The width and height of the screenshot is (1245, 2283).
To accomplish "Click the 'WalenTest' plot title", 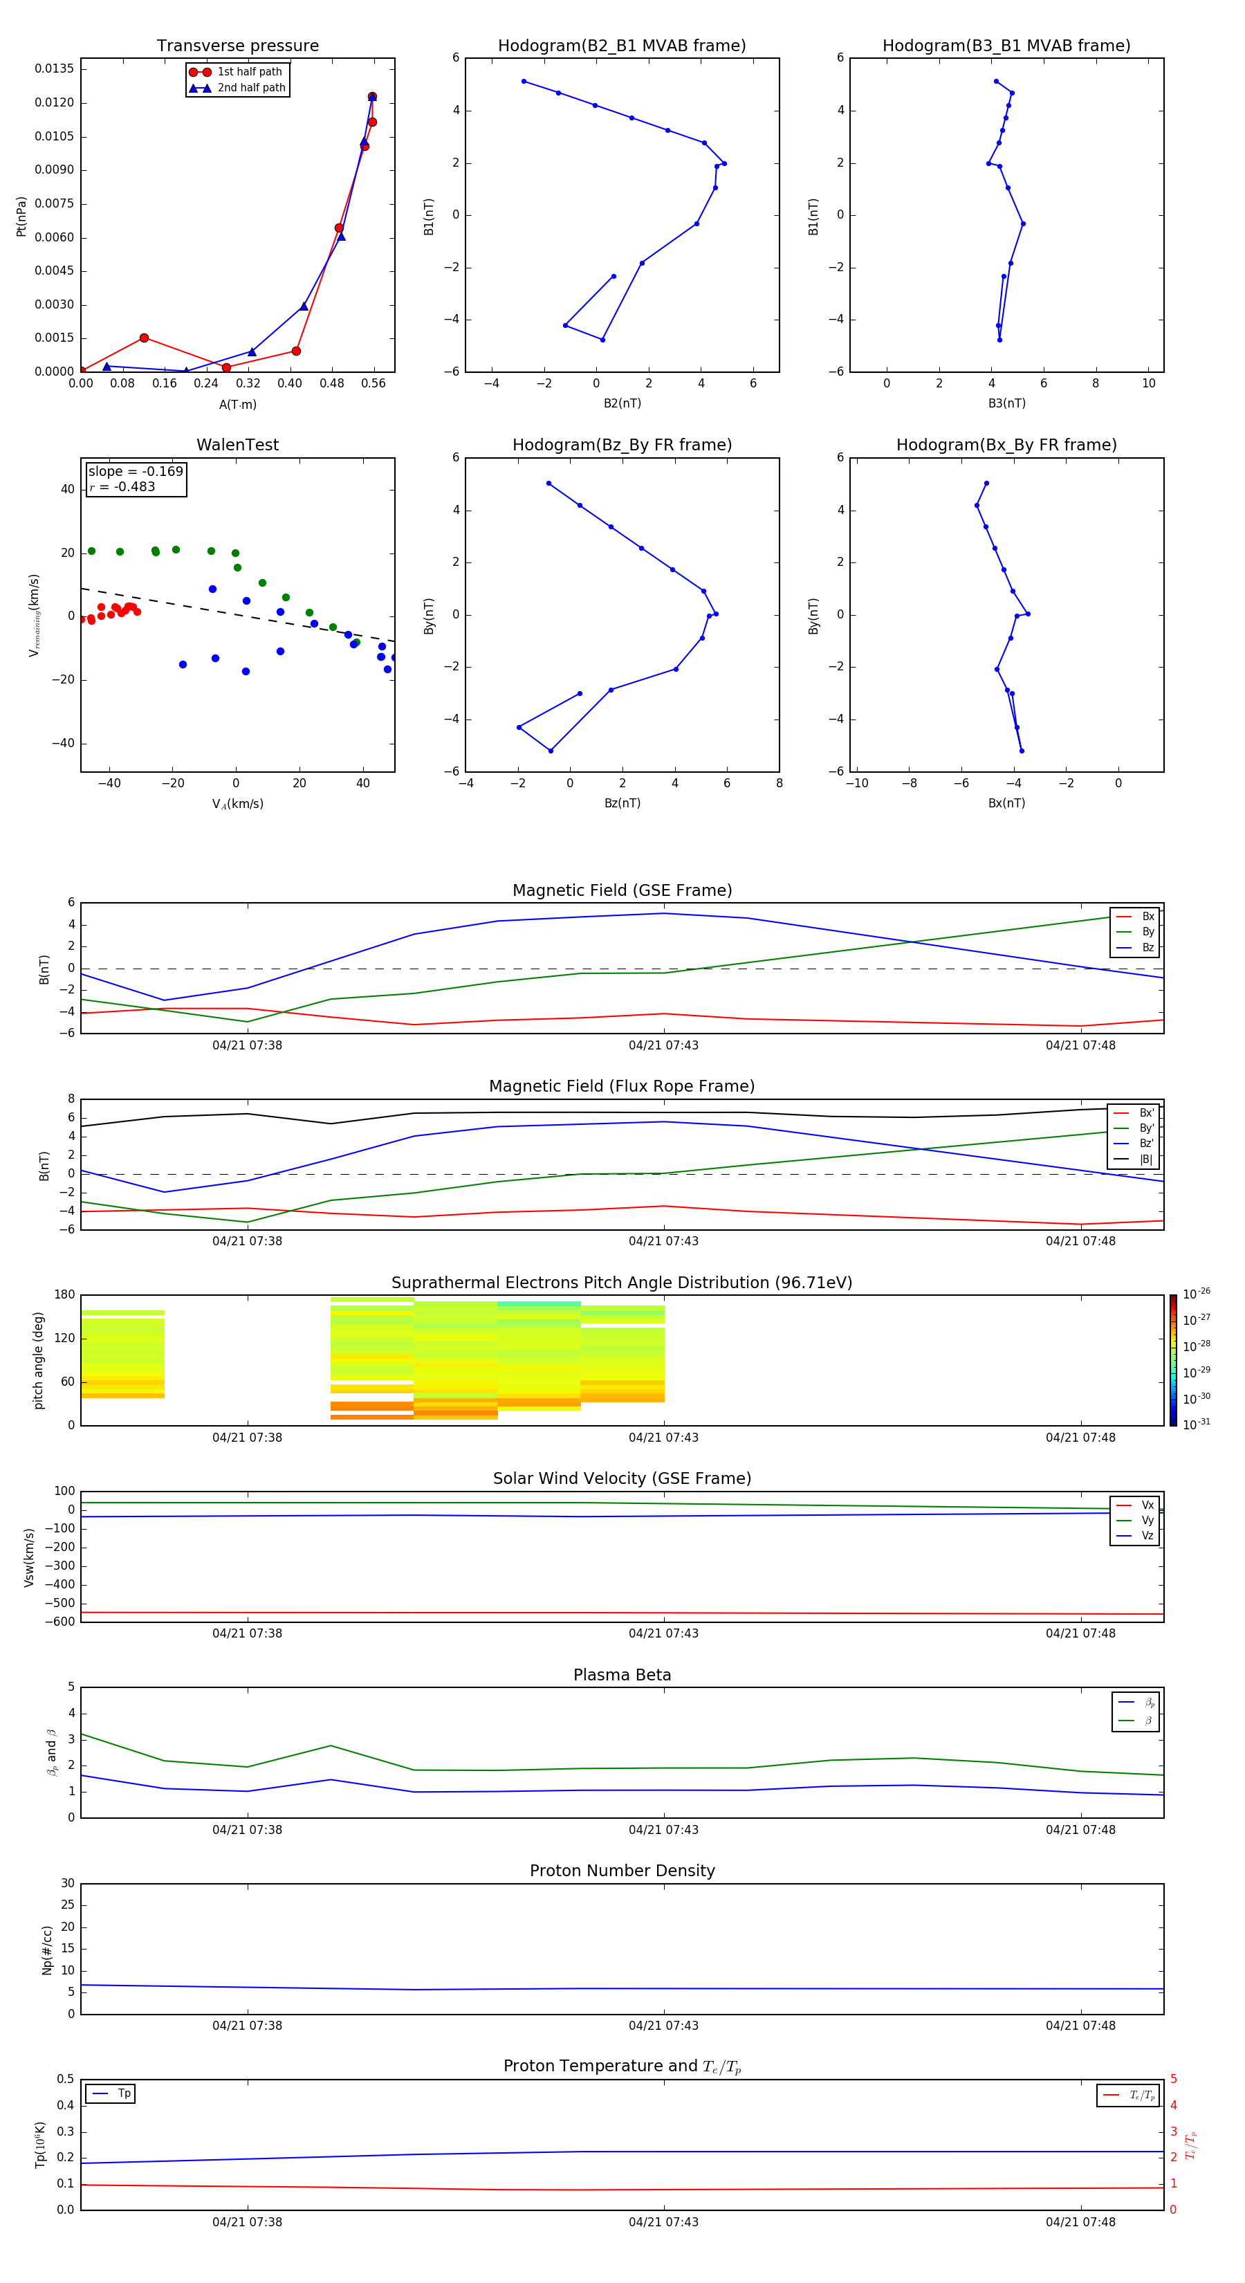I will tap(237, 445).
